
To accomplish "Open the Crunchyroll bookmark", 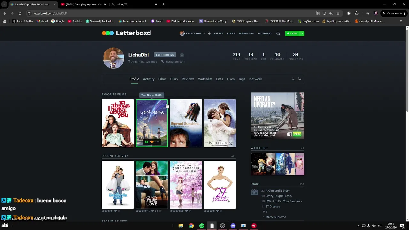I will (x=369, y=21).
